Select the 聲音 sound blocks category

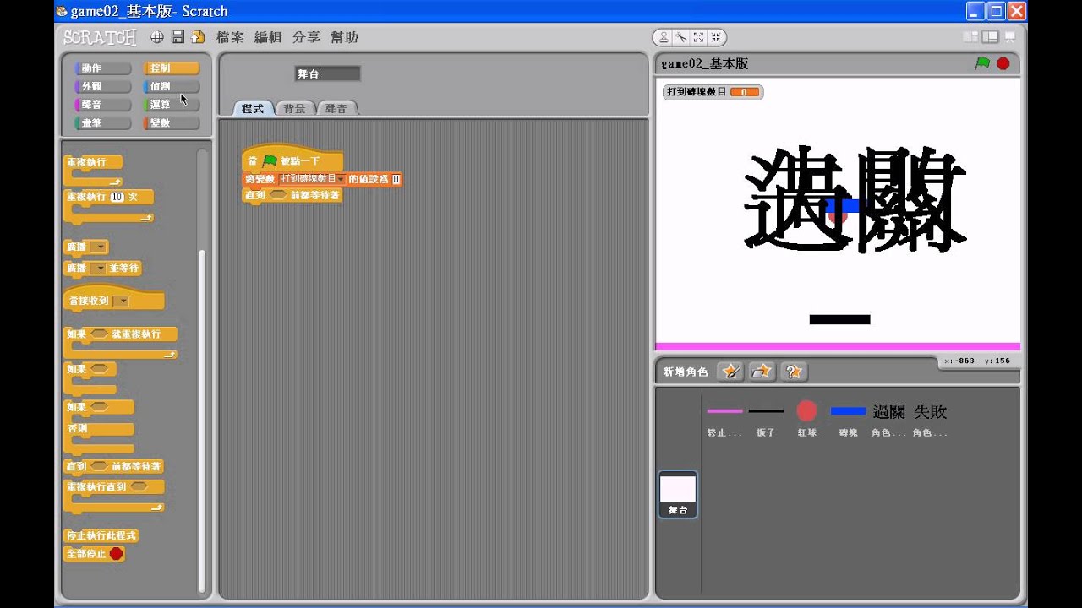point(103,105)
